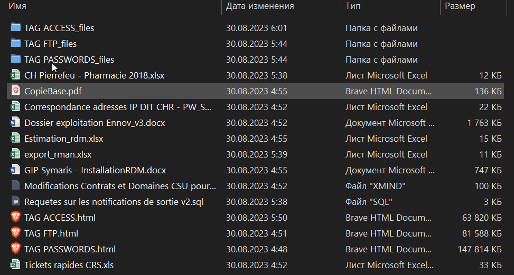This screenshot has width=514, height=275.
Task: Select the Tickets rapides CRS.xls file name
Action: point(69,265)
